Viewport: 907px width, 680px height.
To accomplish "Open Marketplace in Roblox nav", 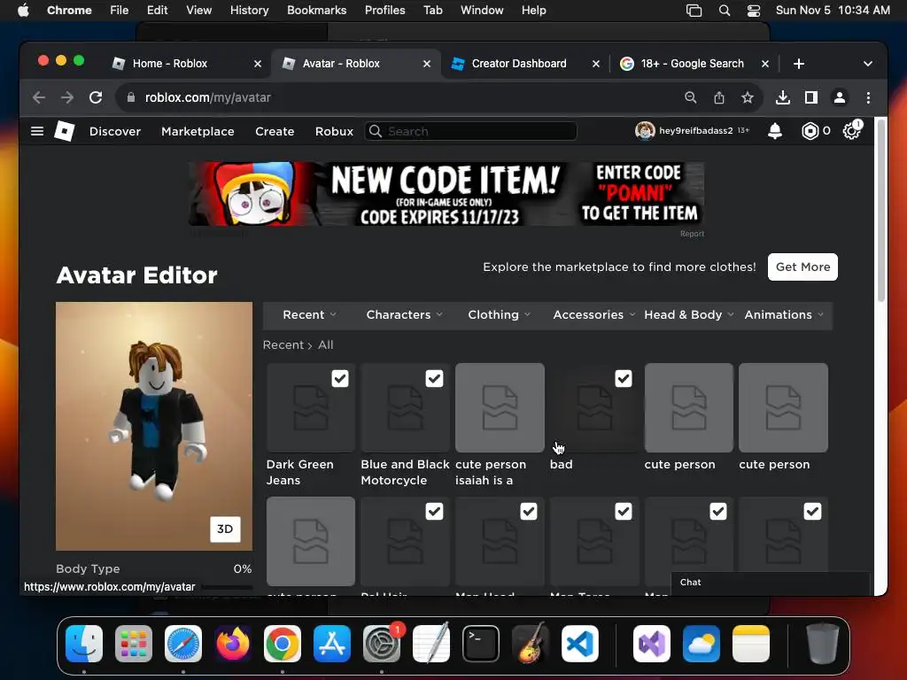I will click(198, 131).
